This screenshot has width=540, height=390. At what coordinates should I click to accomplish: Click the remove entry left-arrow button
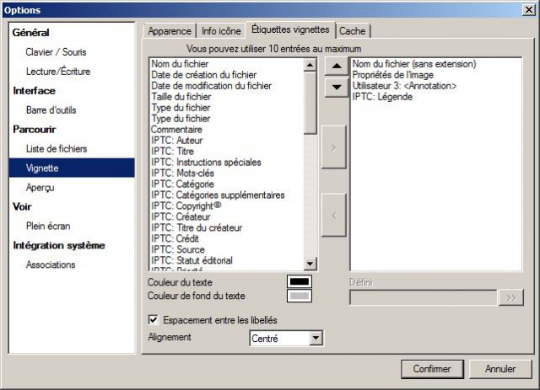pyautogui.click(x=334, y=216)
